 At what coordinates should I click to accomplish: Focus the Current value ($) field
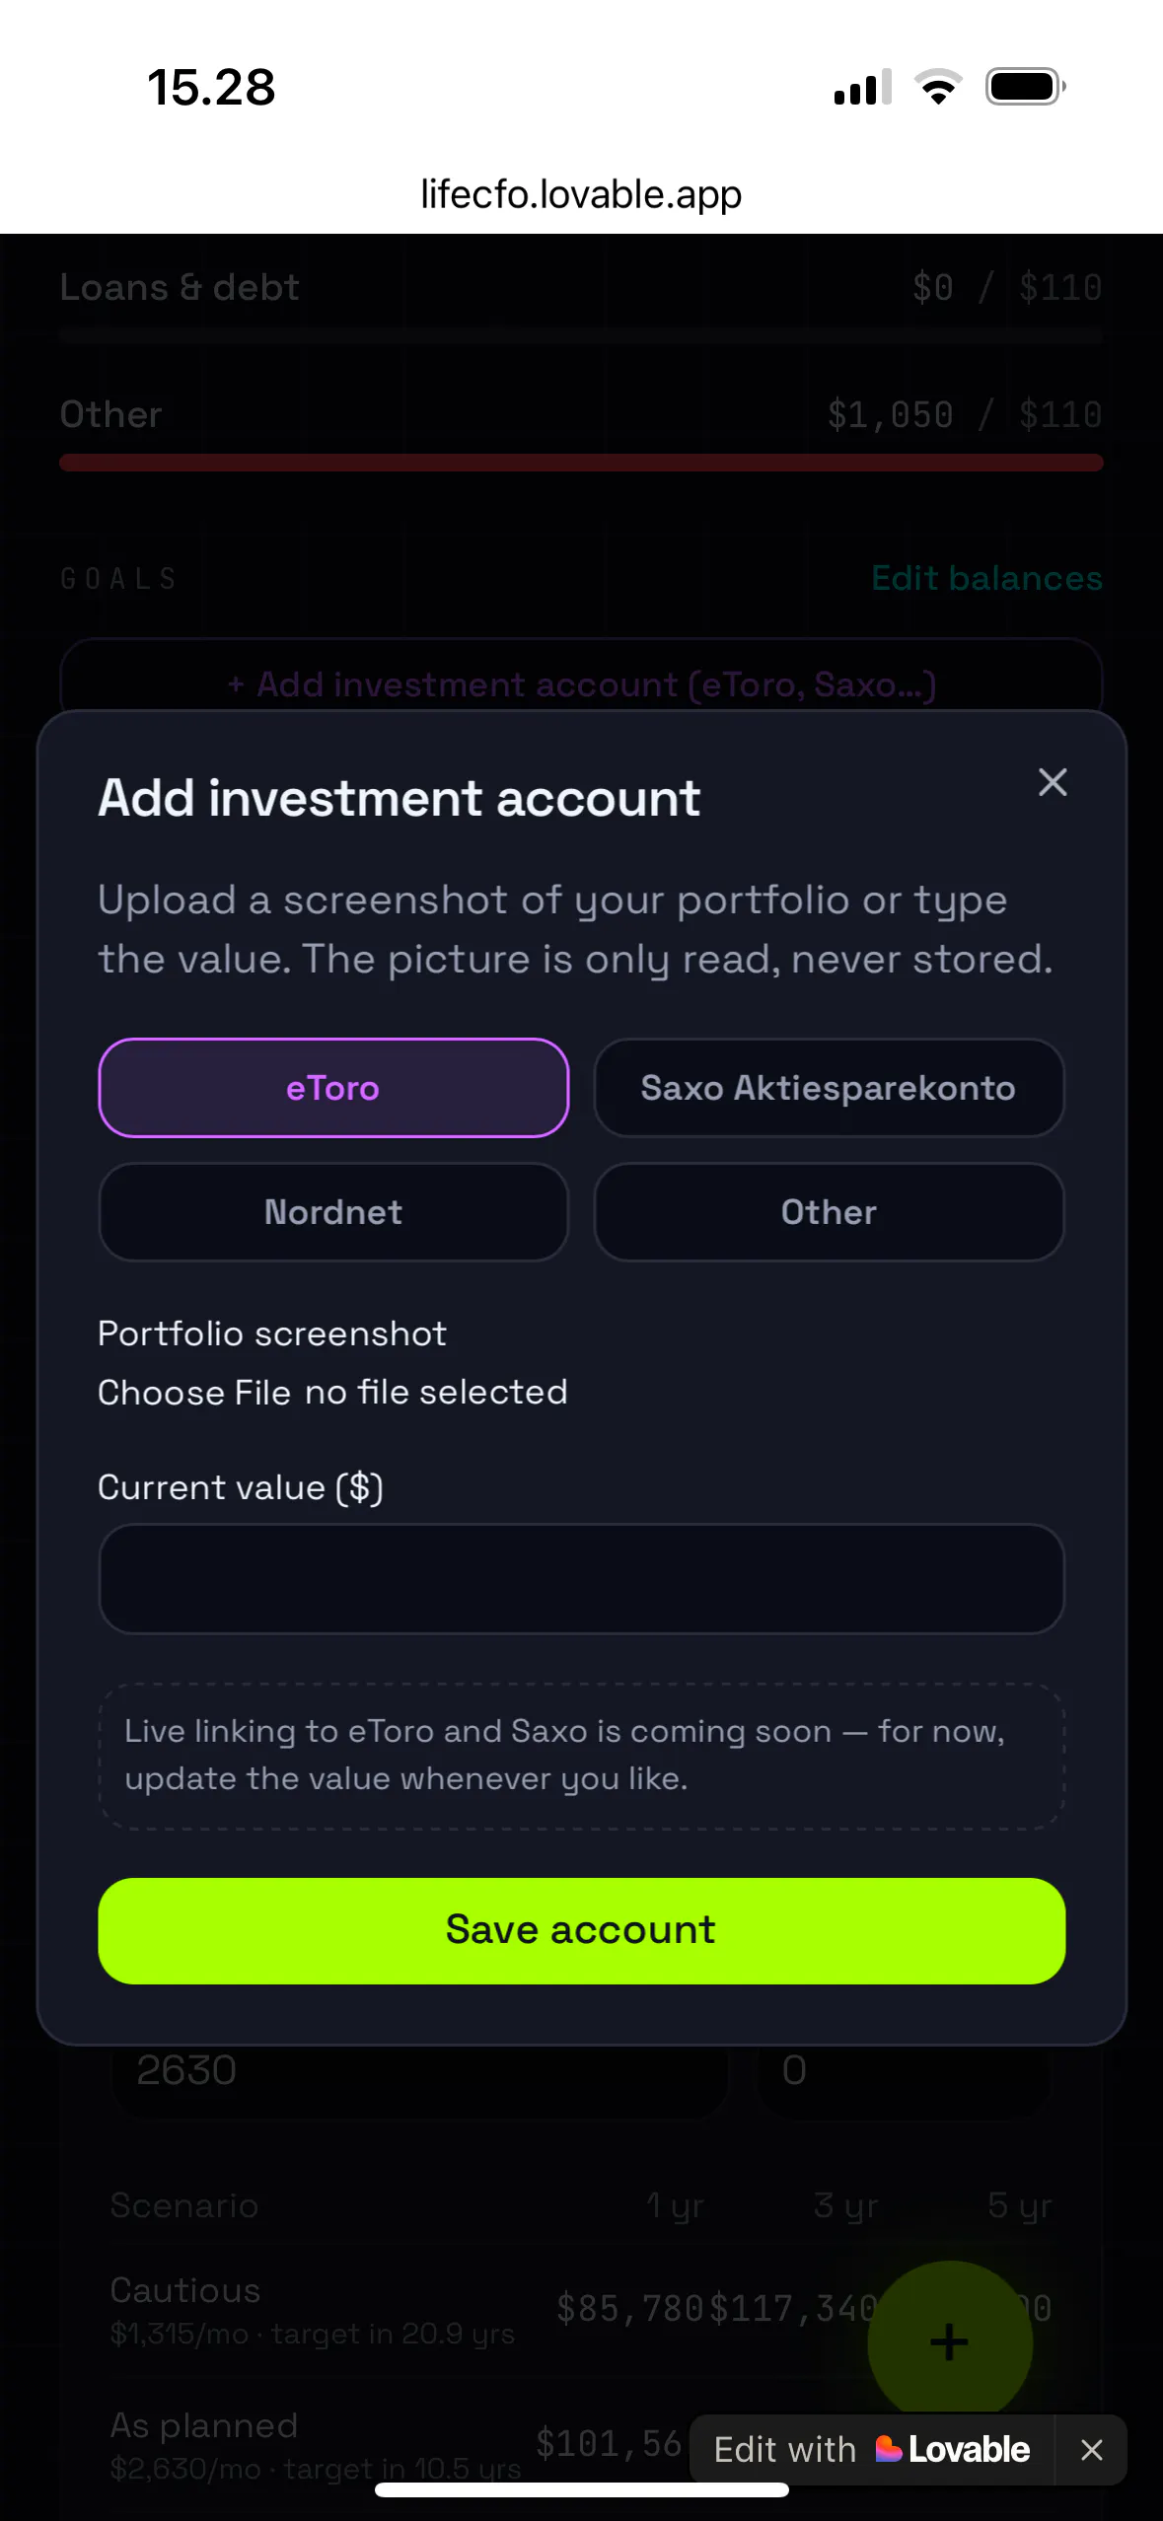[x=581, y=1579]
